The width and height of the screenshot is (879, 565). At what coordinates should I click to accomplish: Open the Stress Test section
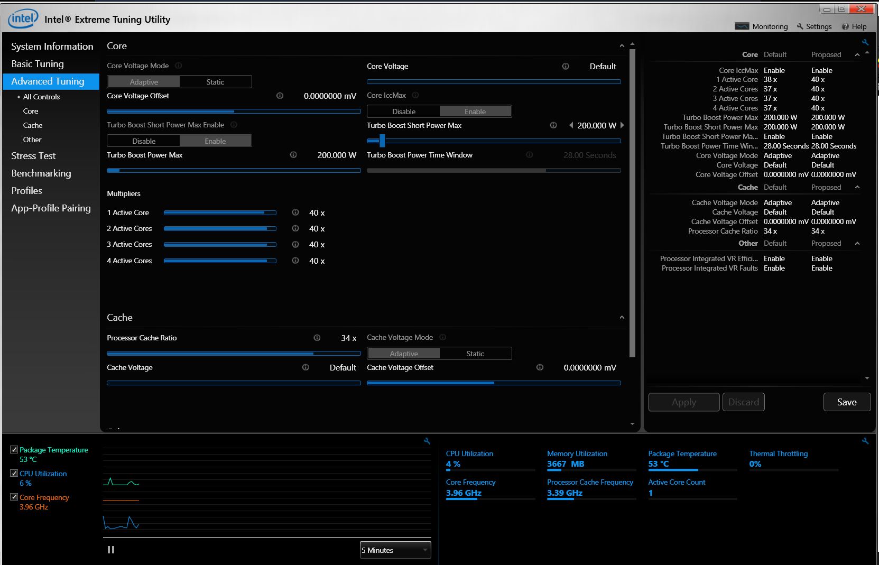tap(33, 156)
